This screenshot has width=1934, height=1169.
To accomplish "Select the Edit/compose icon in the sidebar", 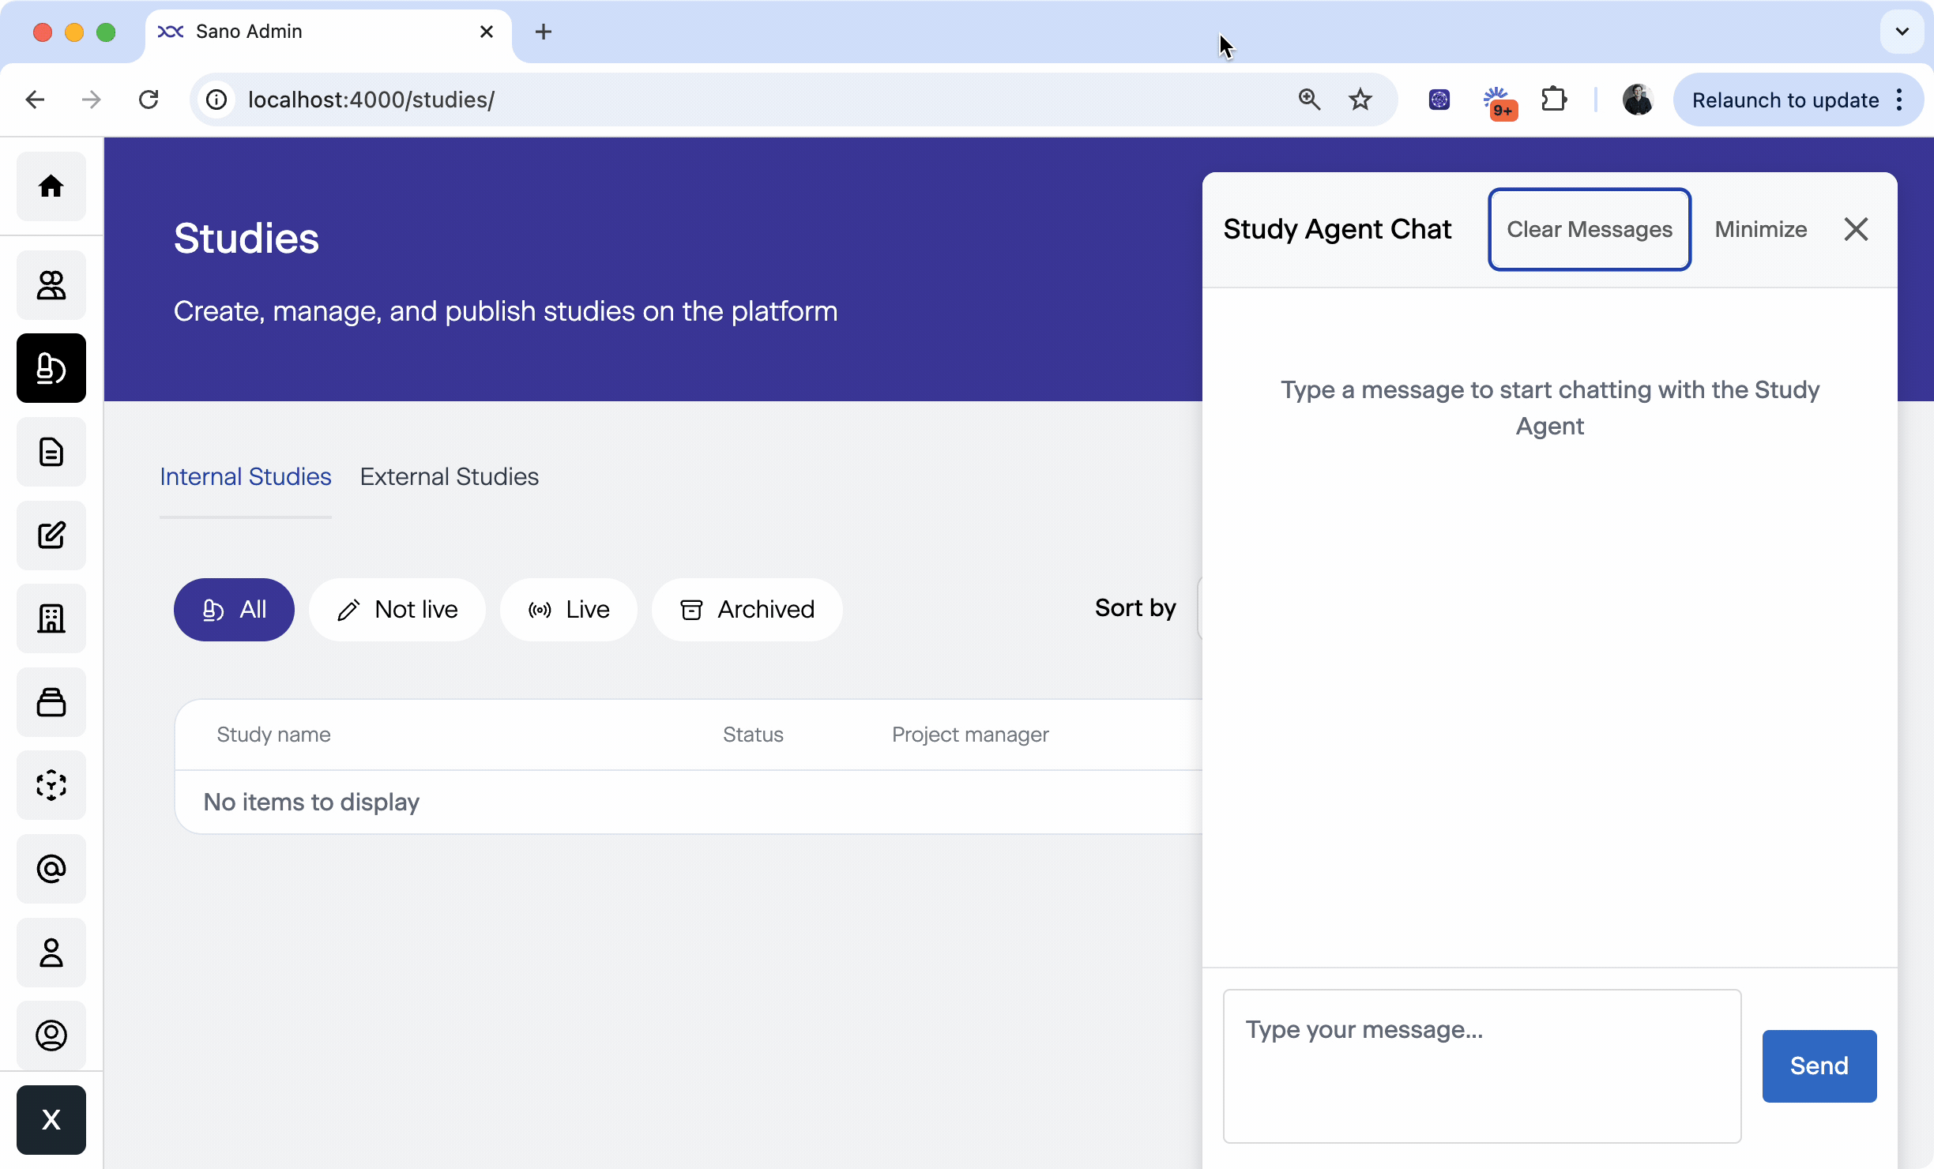I will tap(51, 536).
